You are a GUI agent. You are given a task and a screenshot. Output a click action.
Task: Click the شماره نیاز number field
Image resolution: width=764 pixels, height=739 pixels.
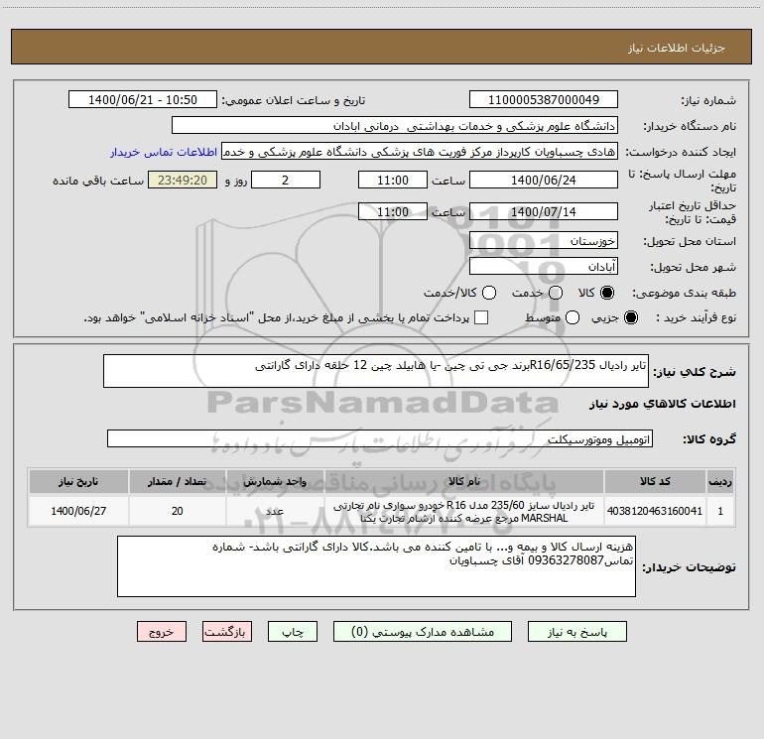pos(544,99)
